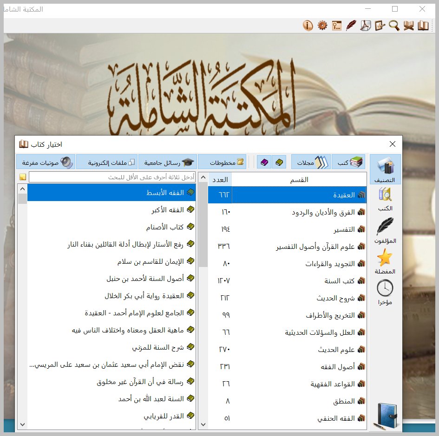Viewport: 439px width, 436px height.
Task: Click the صوتيات مفرغة button
Action: click(x=46, y=162)
